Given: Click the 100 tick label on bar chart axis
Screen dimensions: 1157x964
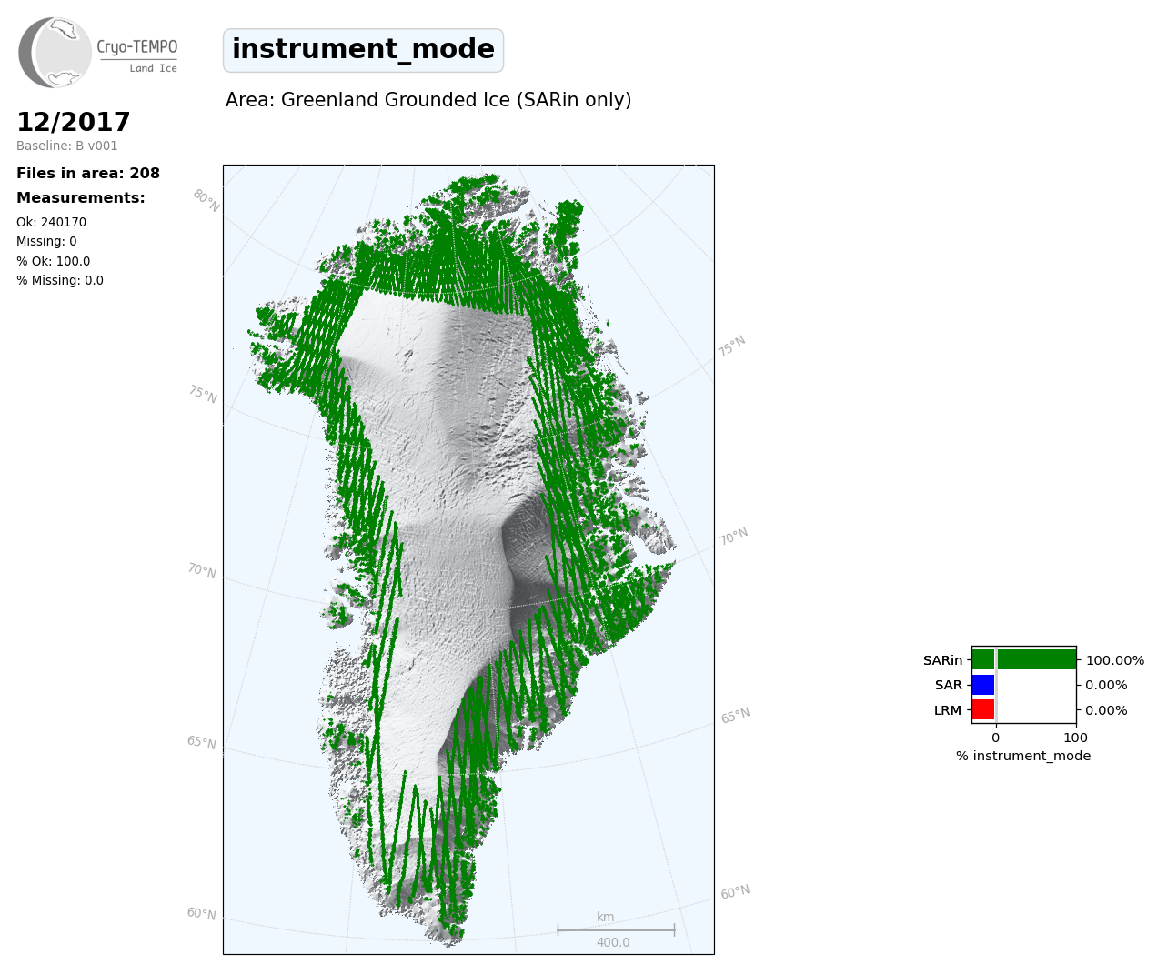Looking at the screenshot, I should 1075,738.
